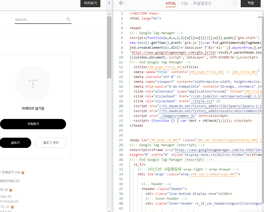Image resolution: width=264 pixels, height=212 pixels.
Task: Open the 파일업로드 tab
Action: click(x=202, y=3)
